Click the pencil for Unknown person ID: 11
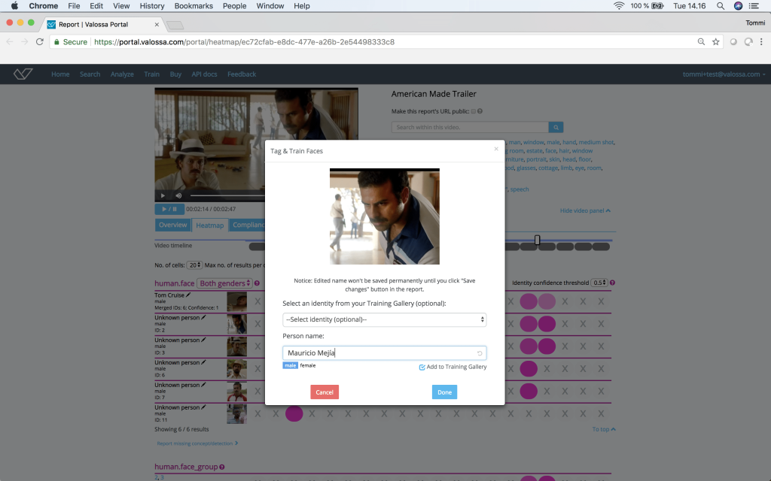This screenshot has width=771, height=481. click(x=203, y=407)
